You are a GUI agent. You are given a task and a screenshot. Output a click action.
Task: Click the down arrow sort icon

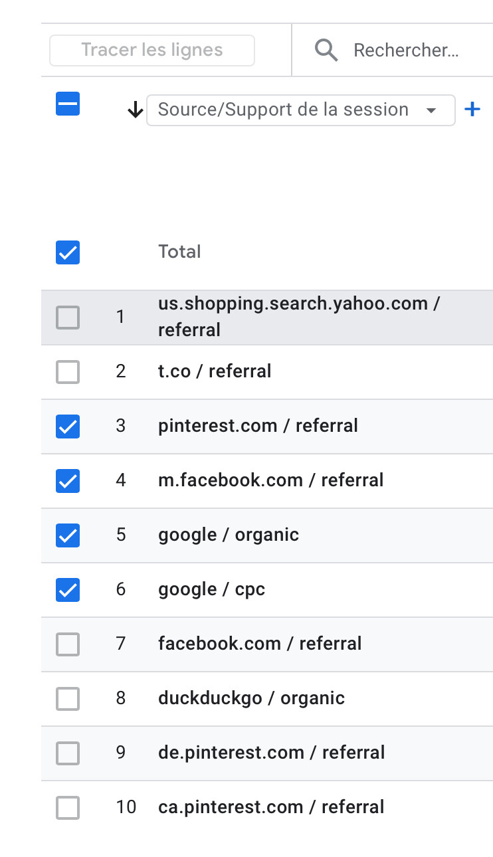136,110
